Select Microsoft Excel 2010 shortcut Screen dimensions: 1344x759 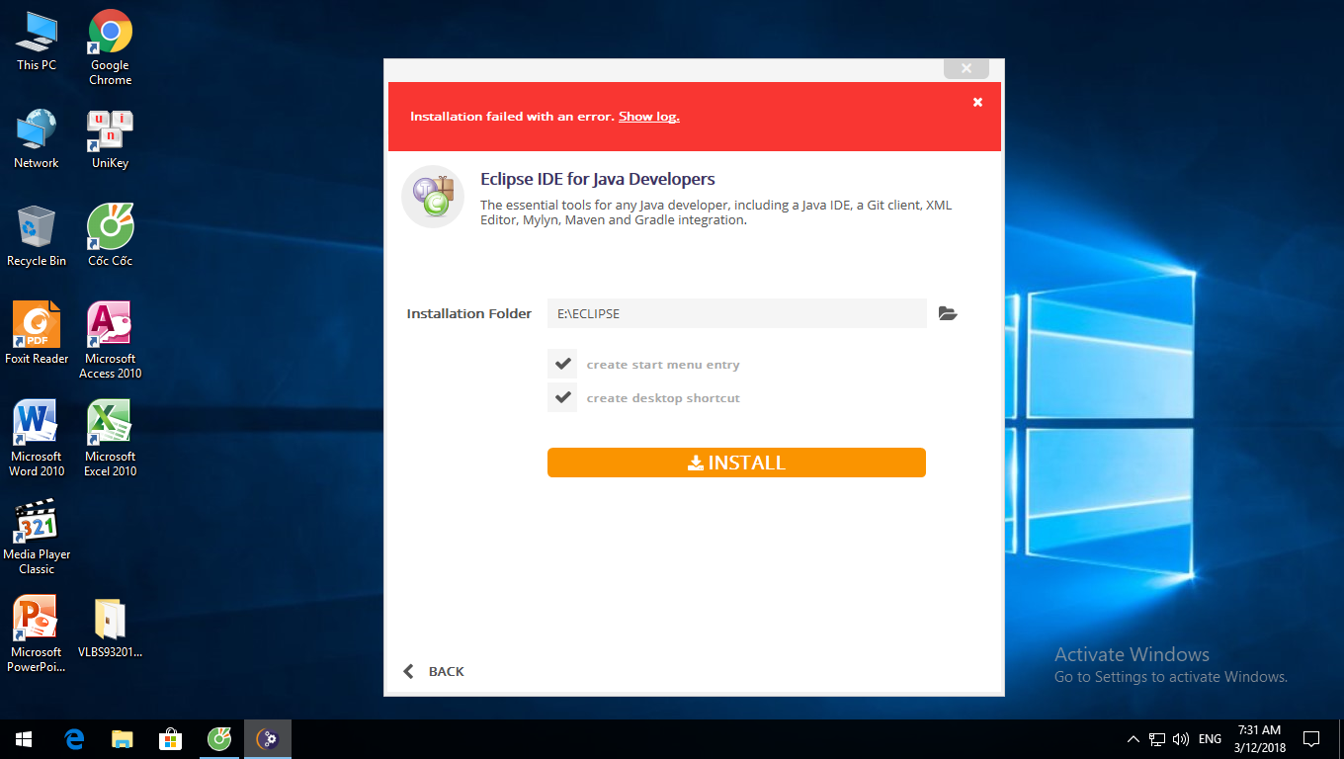(111, 438)
